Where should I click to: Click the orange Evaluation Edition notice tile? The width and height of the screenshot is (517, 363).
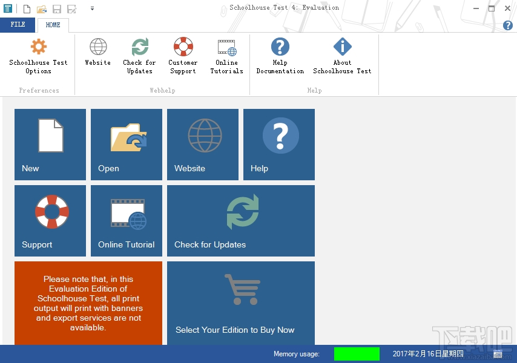[88, 303]
